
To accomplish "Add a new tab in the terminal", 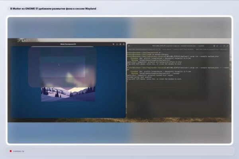I will [x=129, y=46].
